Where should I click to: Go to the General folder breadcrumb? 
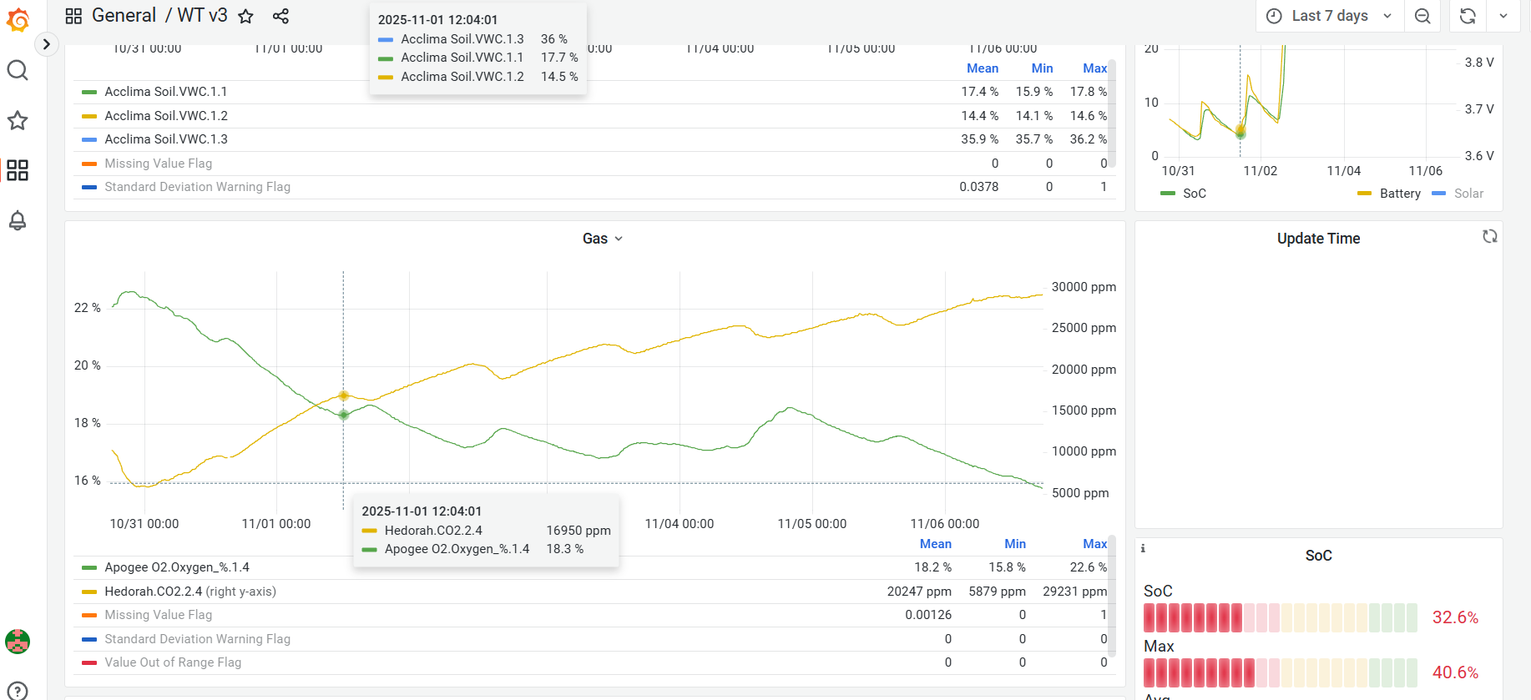(x=124, y=16)
